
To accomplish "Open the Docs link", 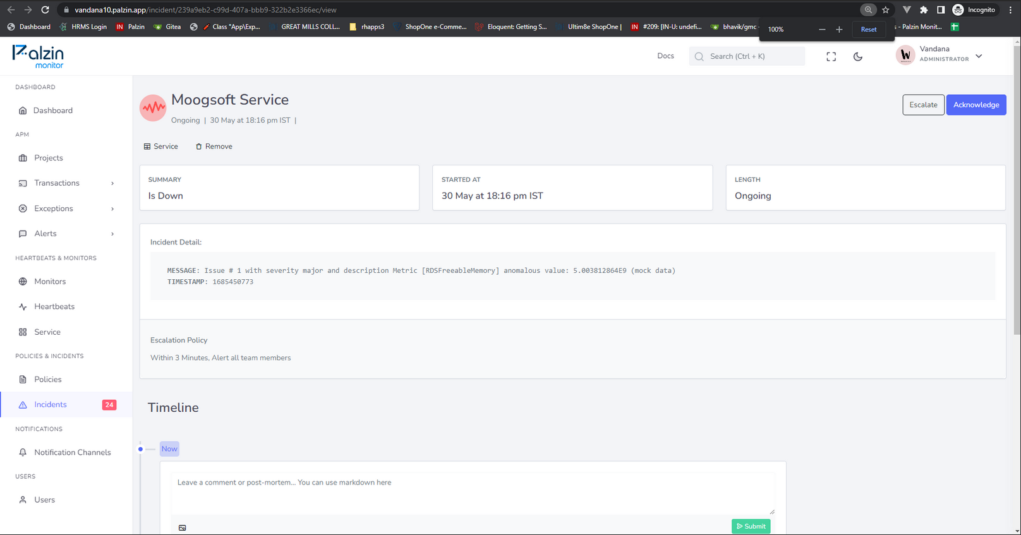I will coord(665,56).
